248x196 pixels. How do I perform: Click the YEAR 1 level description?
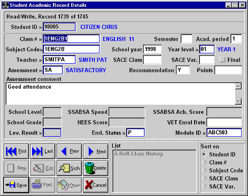(226, 49)
